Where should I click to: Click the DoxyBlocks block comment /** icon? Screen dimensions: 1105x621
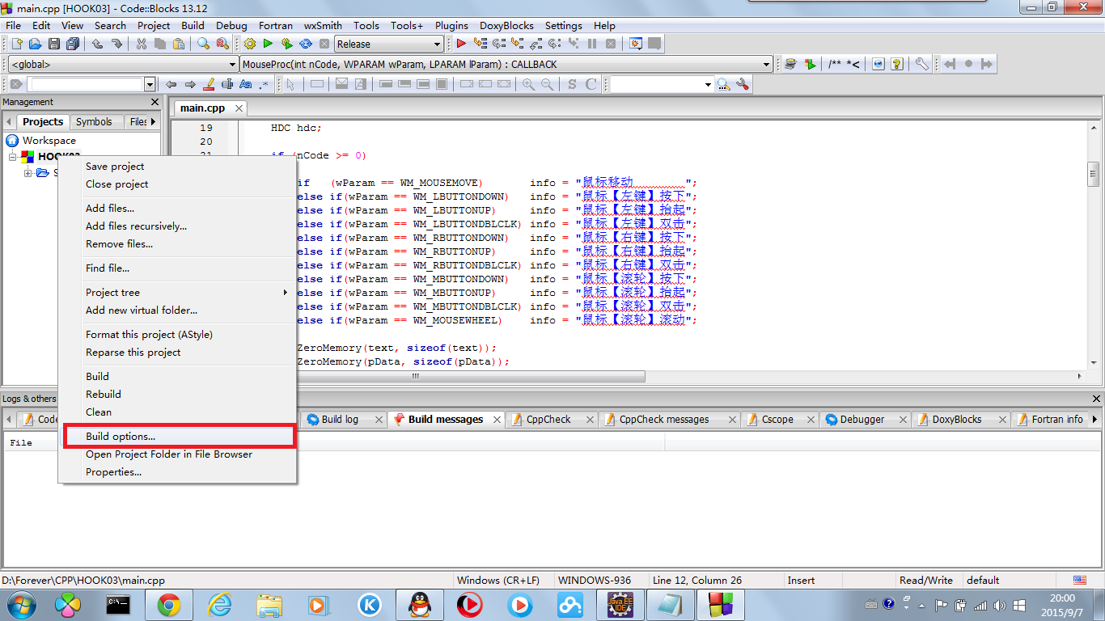835,64
